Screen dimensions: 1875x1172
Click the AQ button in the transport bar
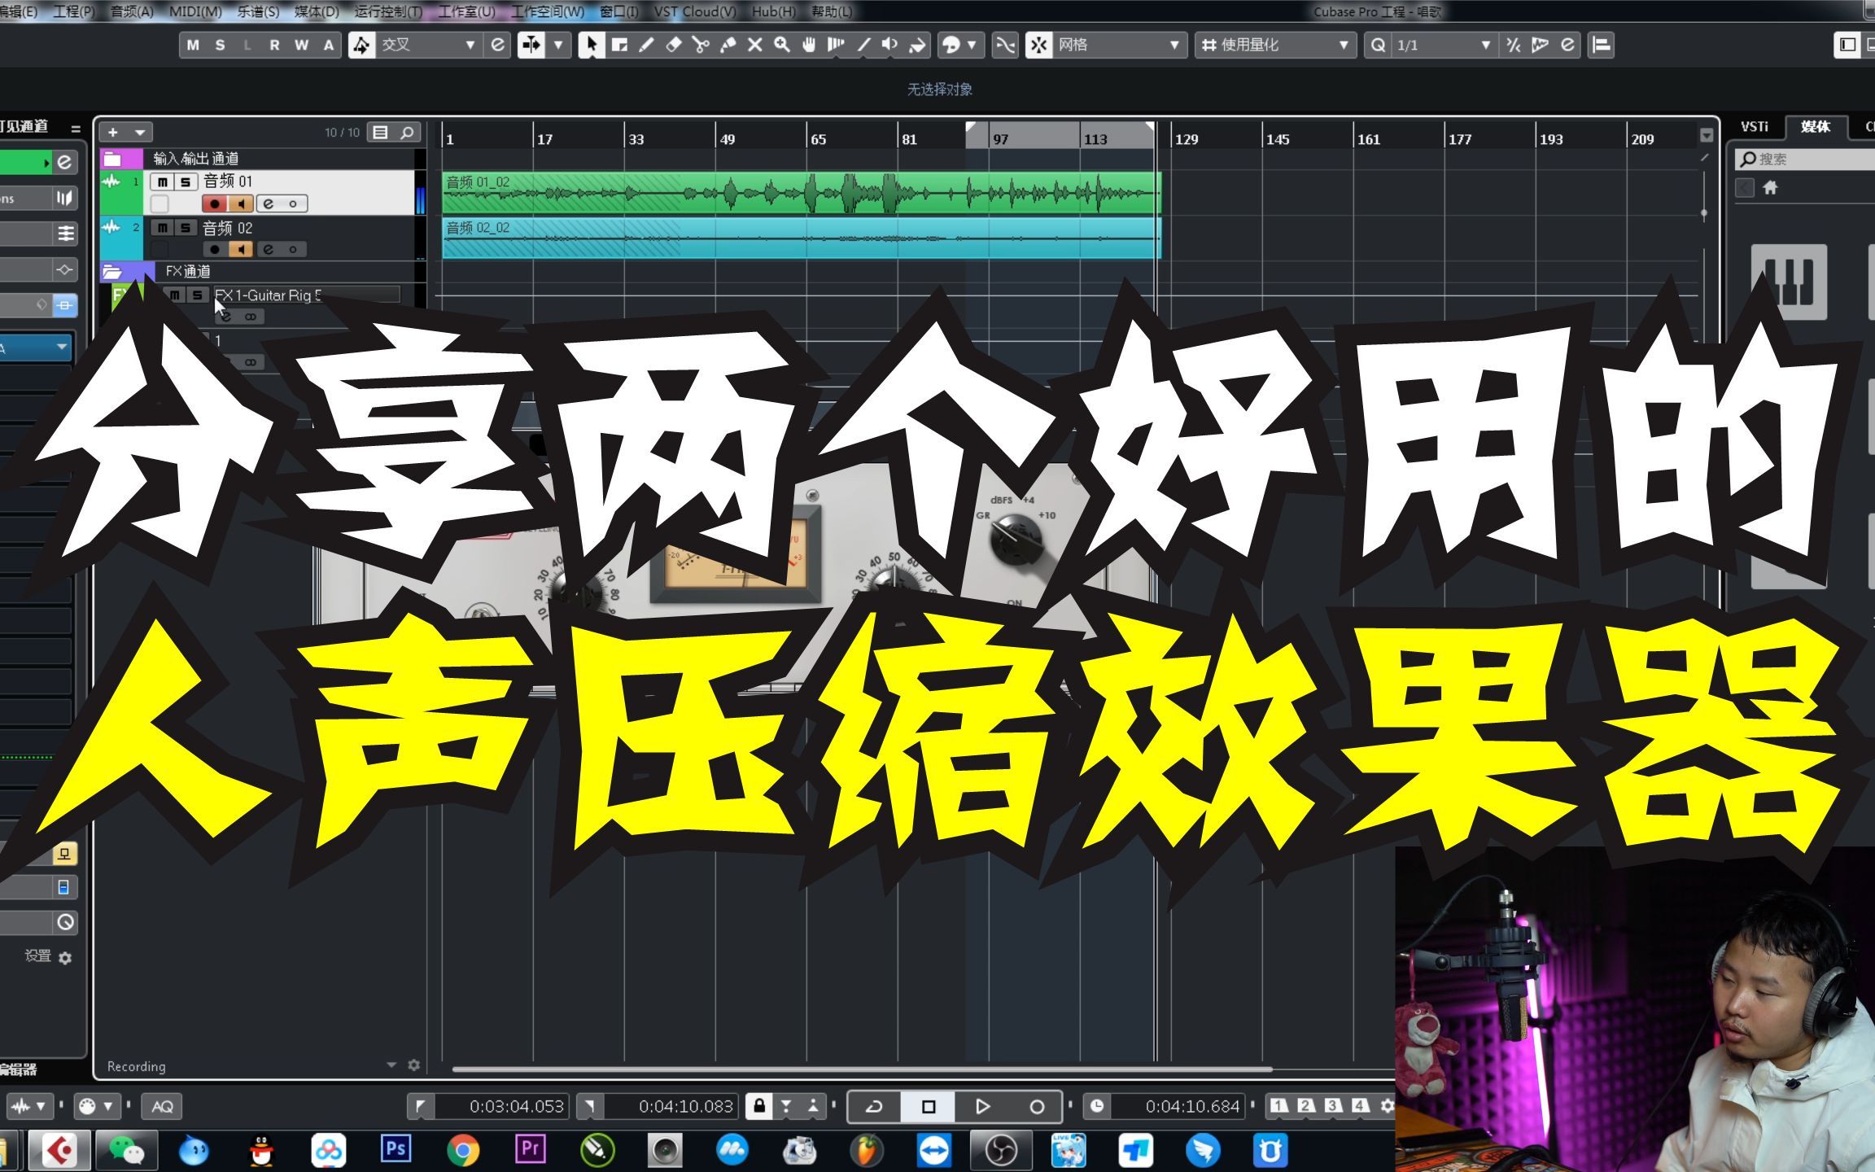click(161, 1106)
